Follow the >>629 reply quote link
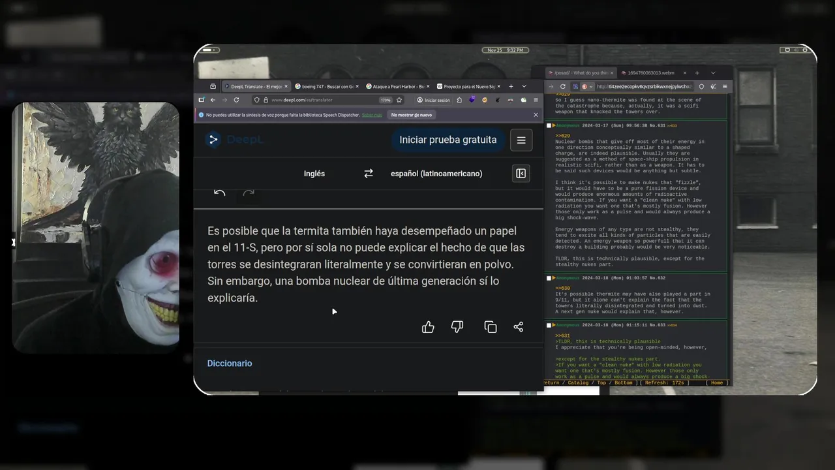835x470 pixels. (x=562, y=136)
